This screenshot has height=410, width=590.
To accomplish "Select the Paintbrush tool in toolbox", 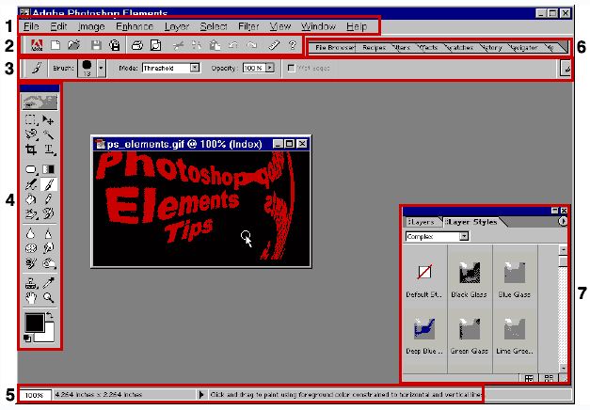I will coord(48,184).
